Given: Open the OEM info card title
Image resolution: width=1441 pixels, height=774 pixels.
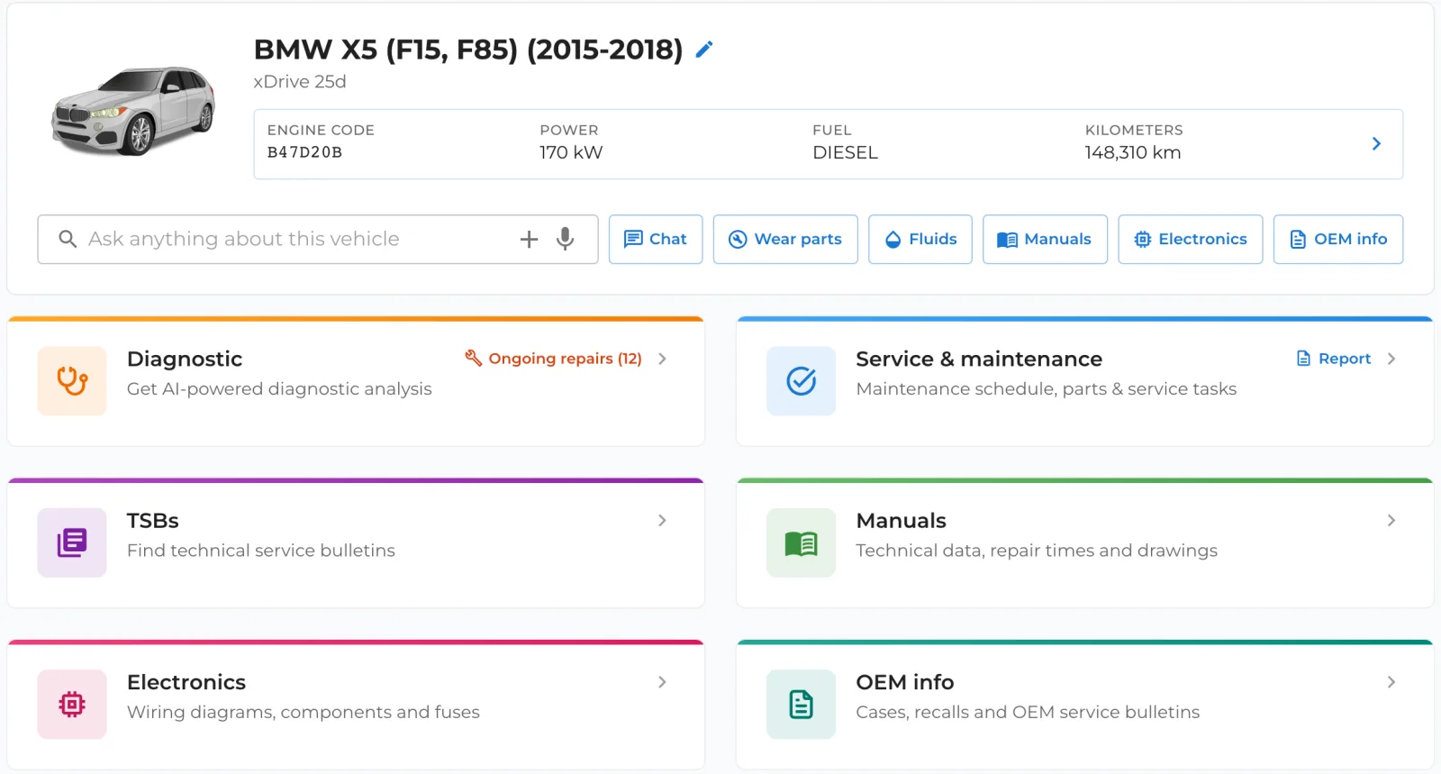Looking at the screenshot, I should [905, 682].
